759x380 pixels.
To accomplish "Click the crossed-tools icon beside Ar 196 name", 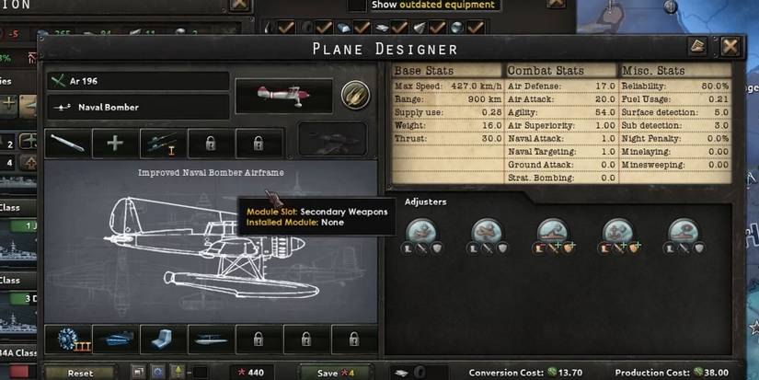I will pos(58,81).
